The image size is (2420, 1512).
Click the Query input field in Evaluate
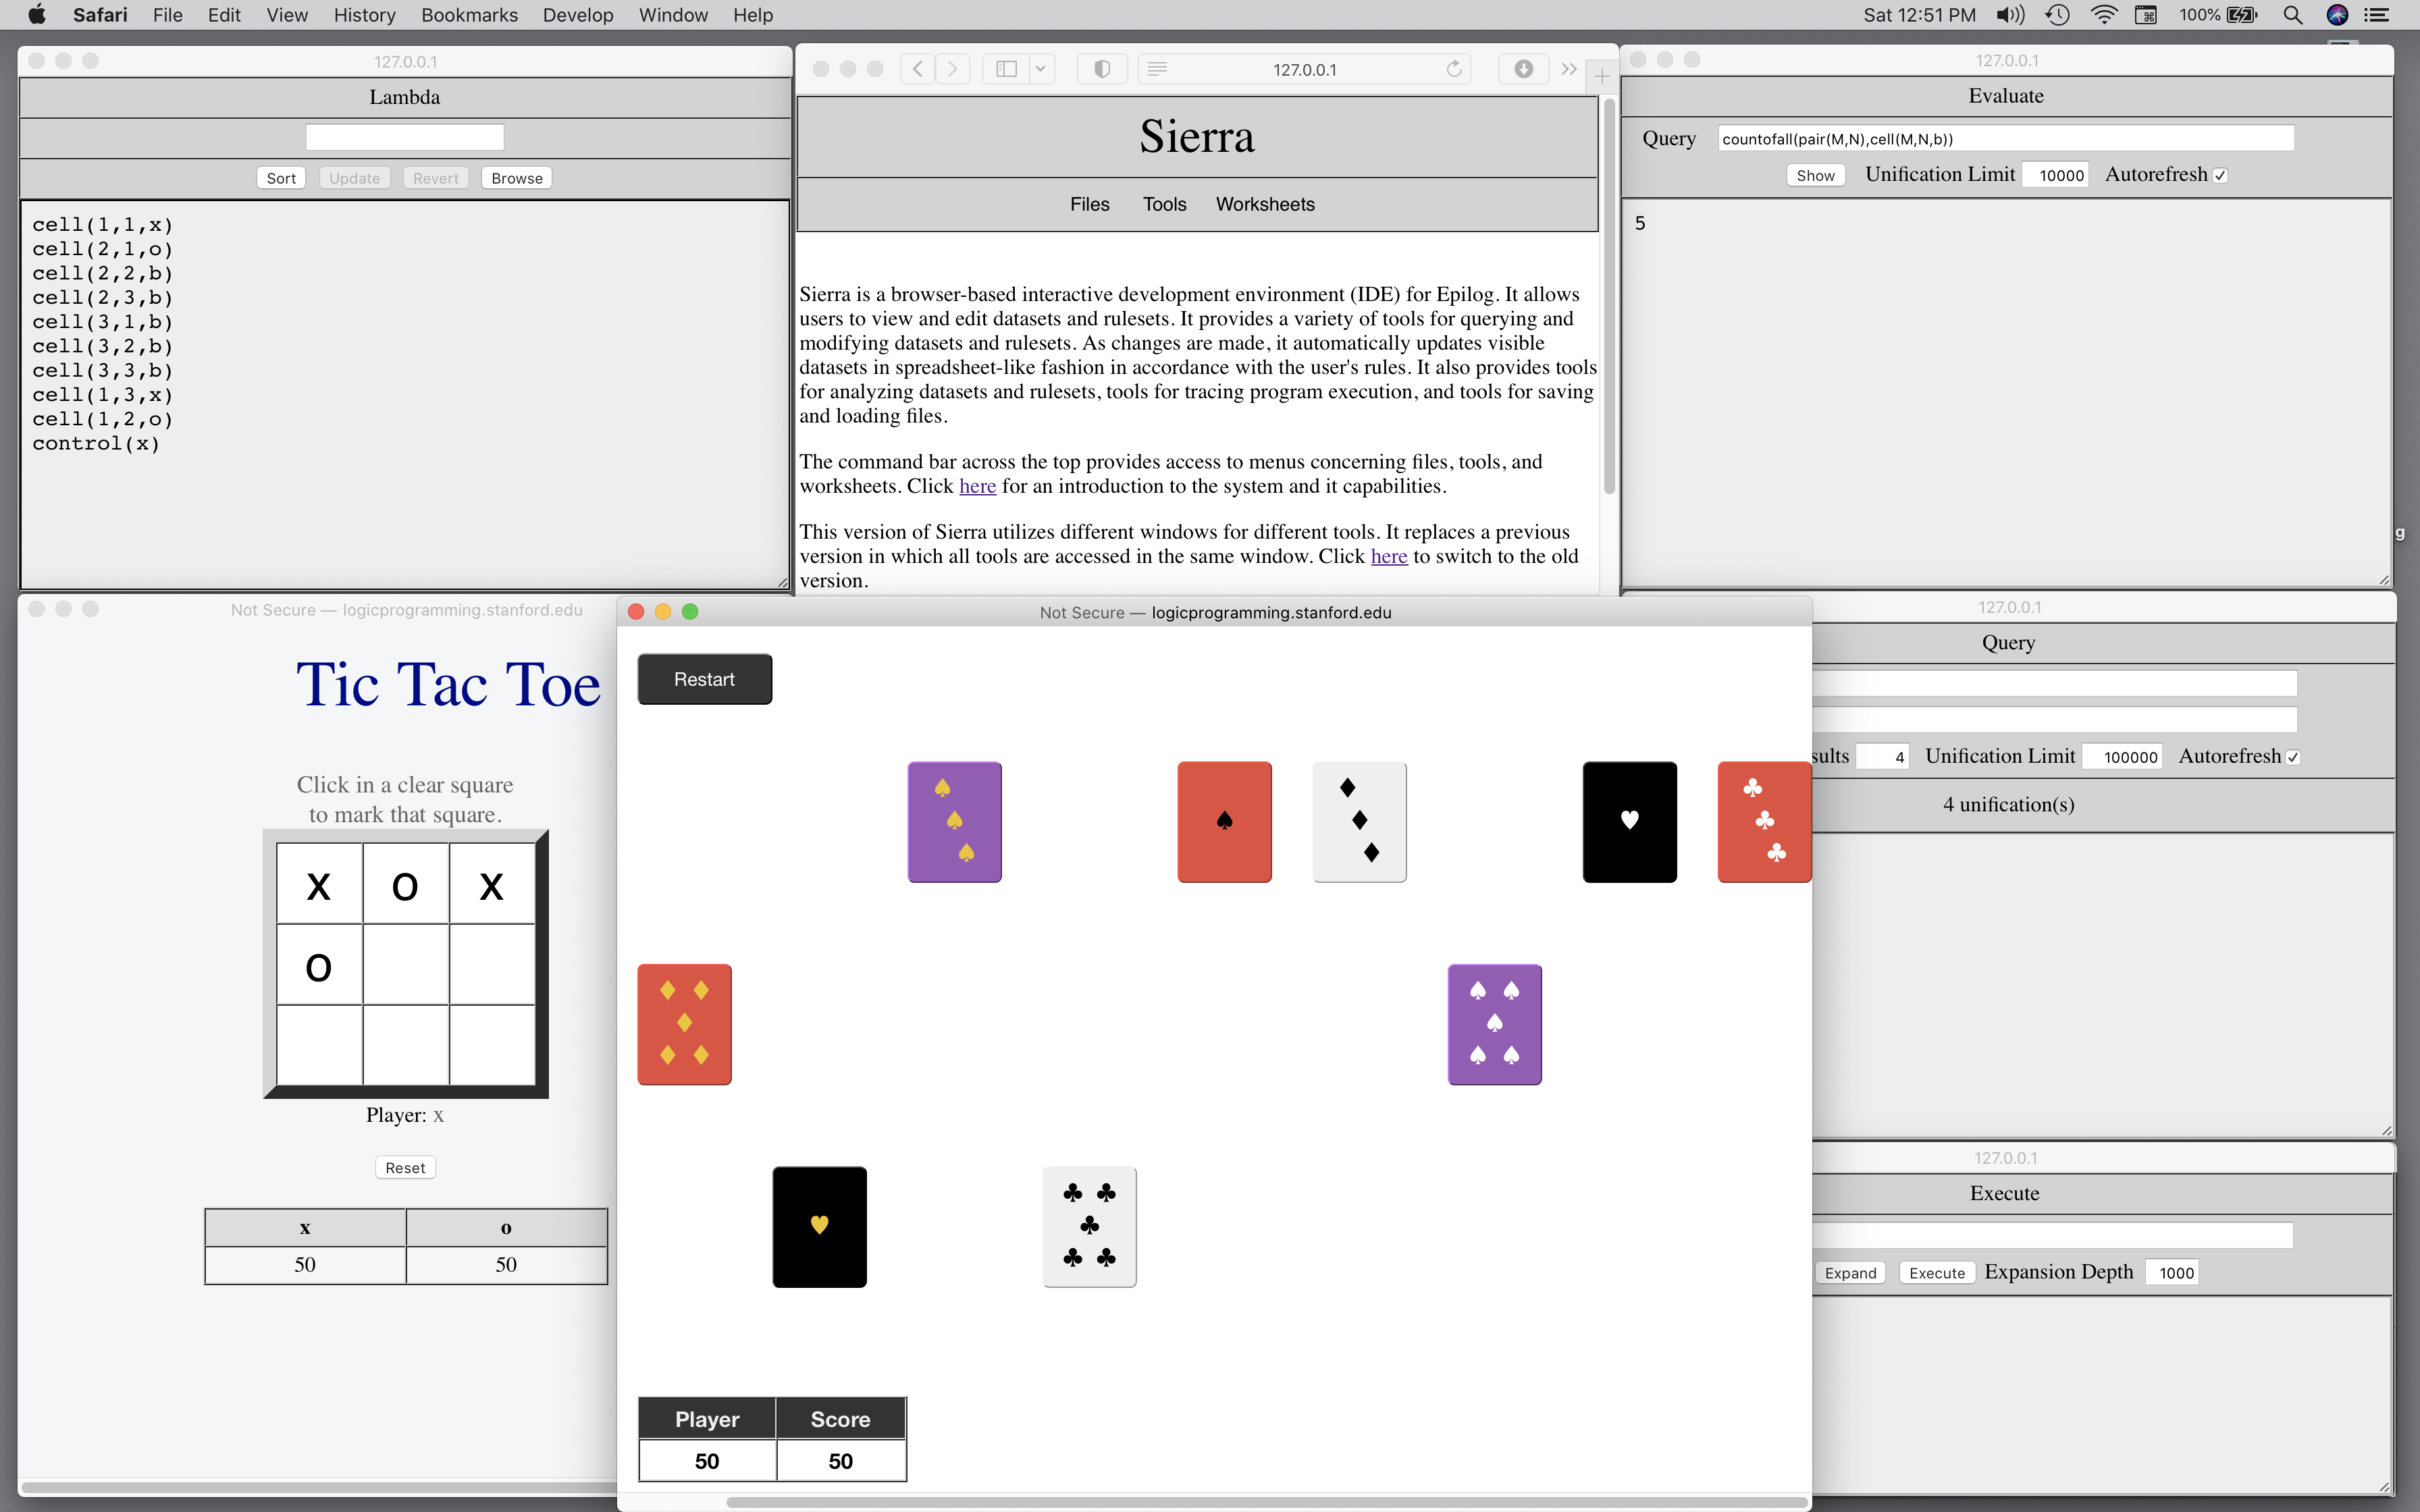(2005, 139)
